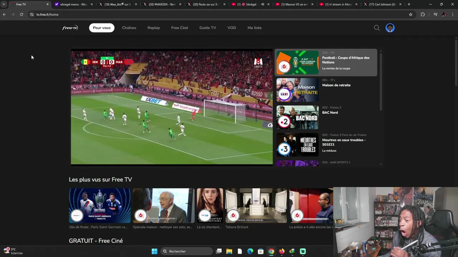Open the weather widget in taskbar

pyautogui.click(x=13, y=251)
